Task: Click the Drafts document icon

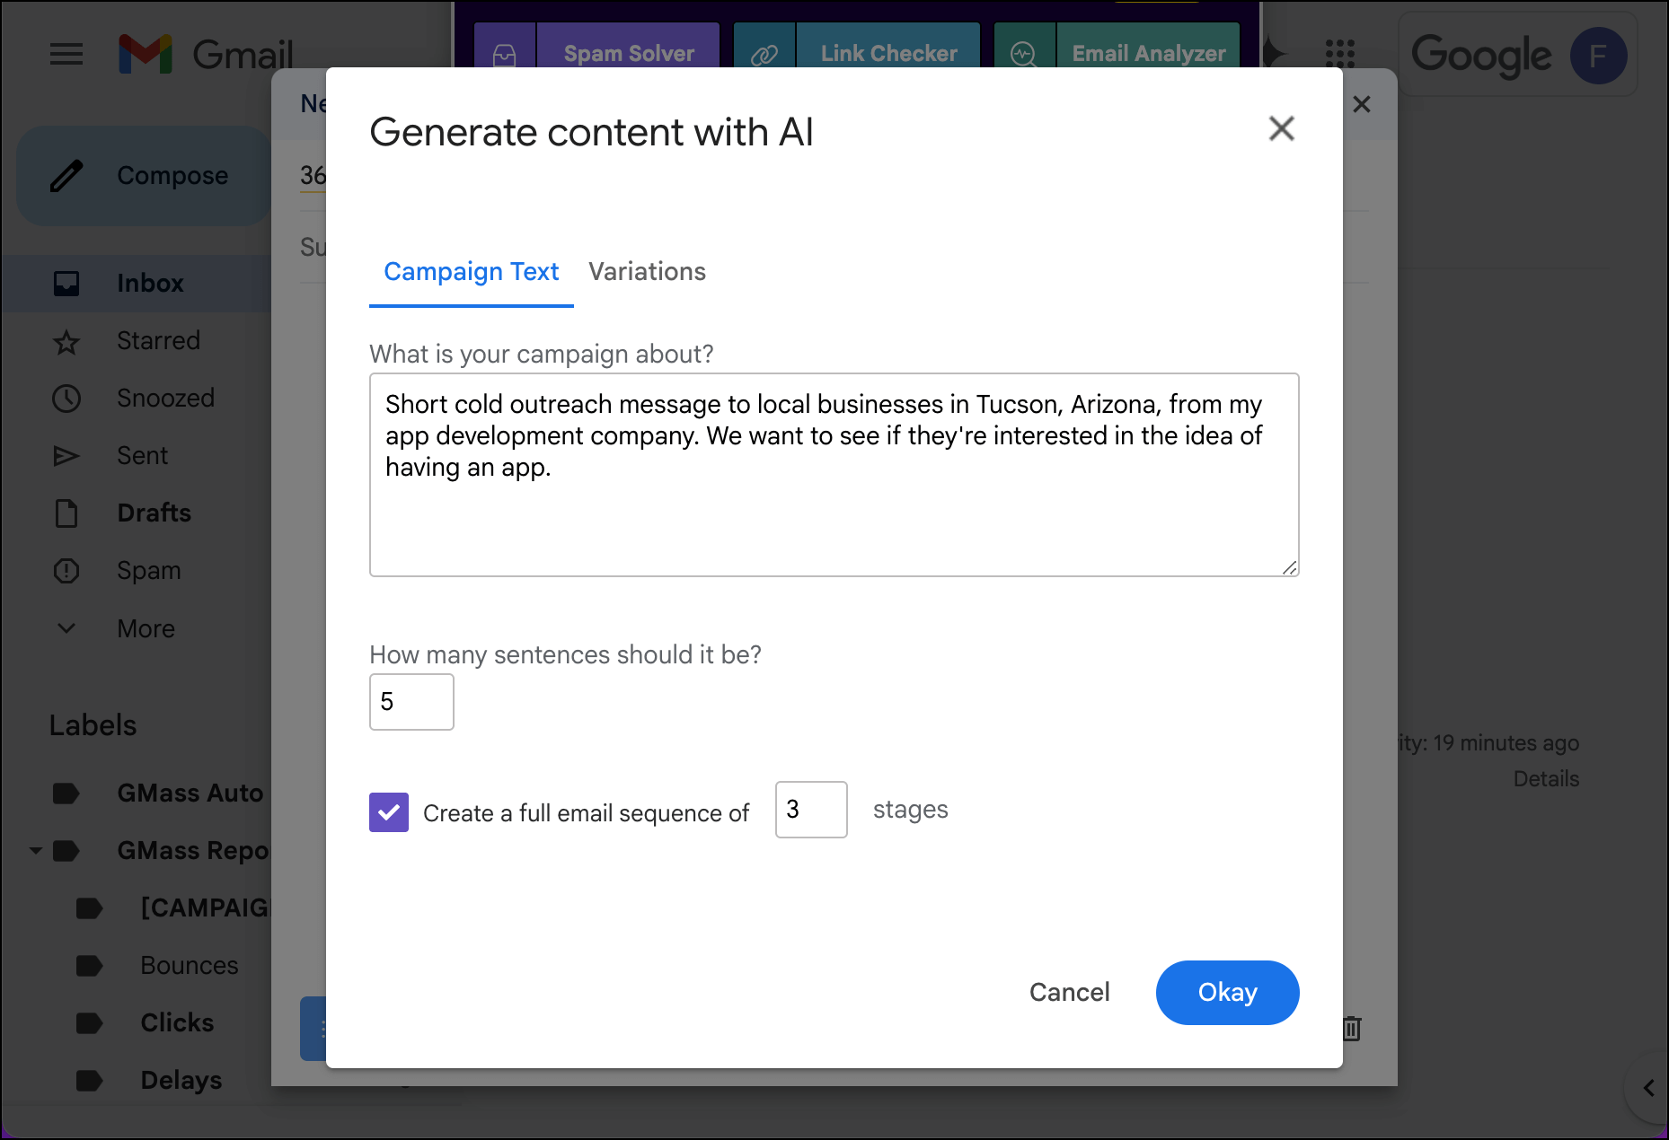Action: coord(66,513)
